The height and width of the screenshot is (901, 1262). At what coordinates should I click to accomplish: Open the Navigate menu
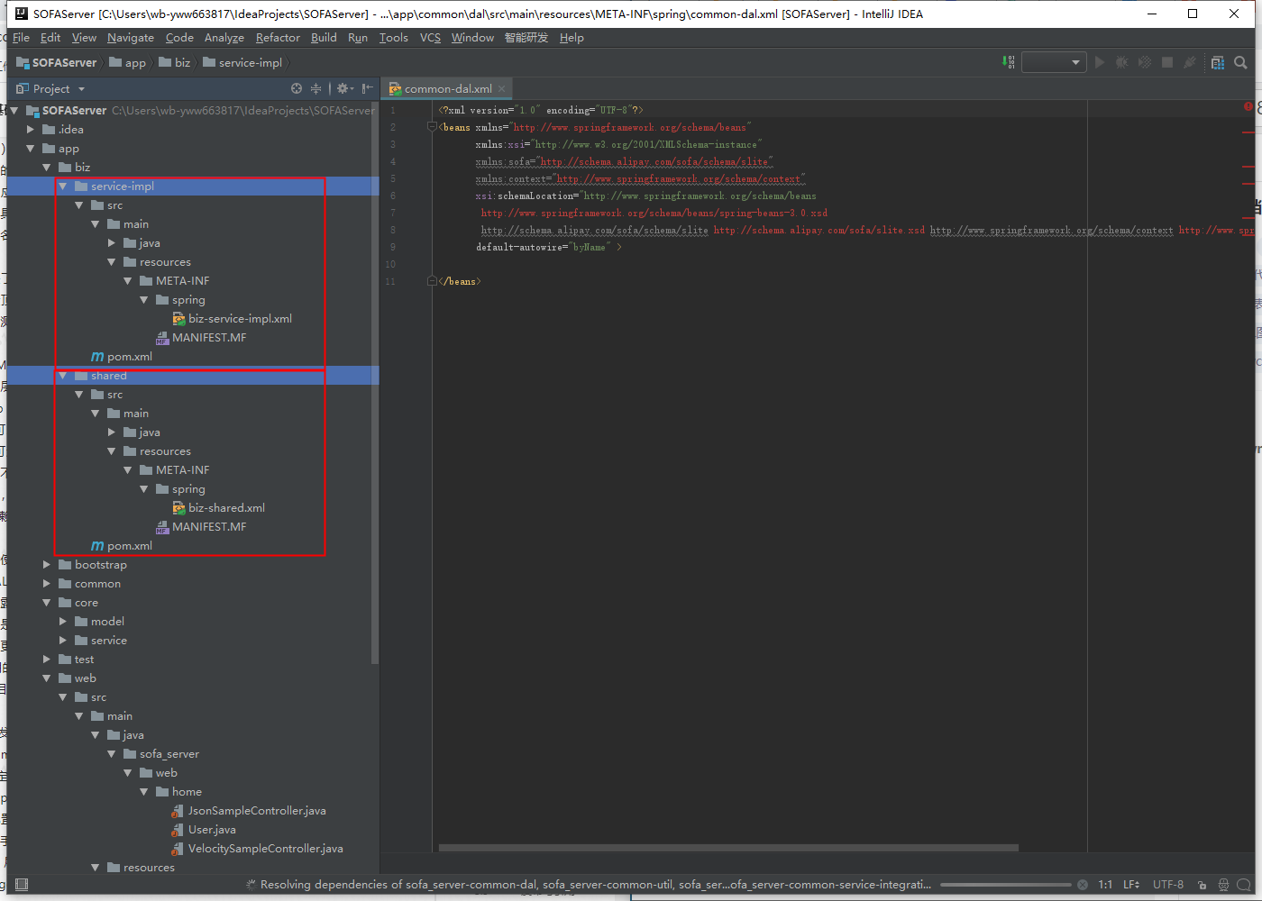(131, 38)
